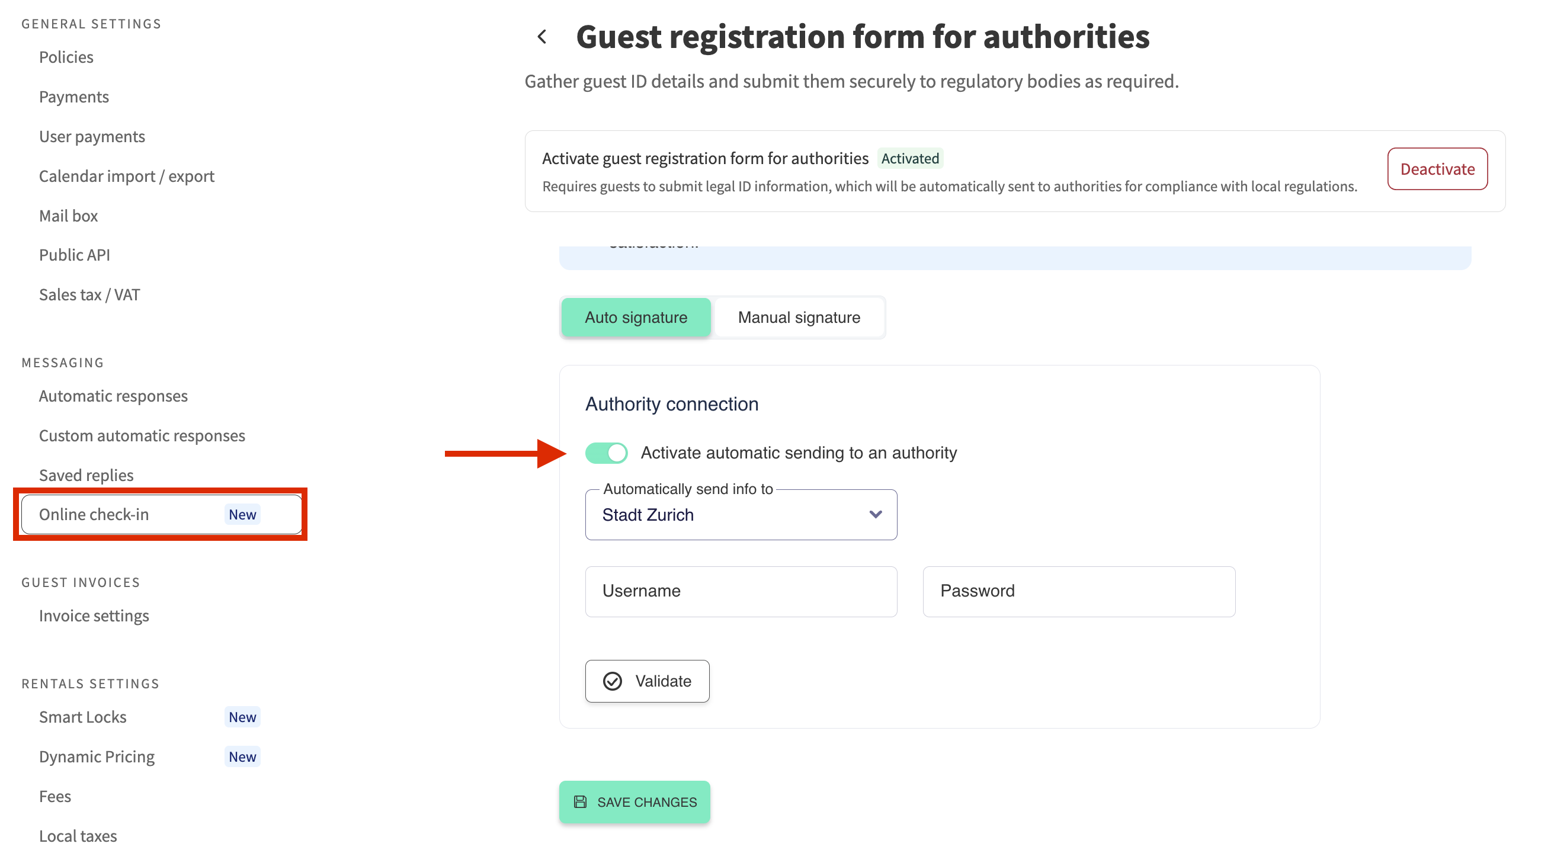Click New badge beside Online check-in
Viewport: 1551px width, 853px height.
(242, 514)
